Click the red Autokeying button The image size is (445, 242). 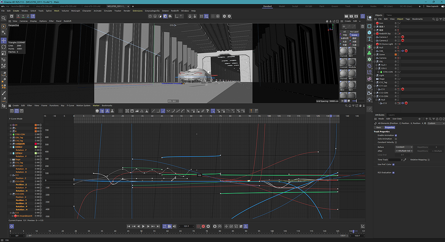pos(203,226)
